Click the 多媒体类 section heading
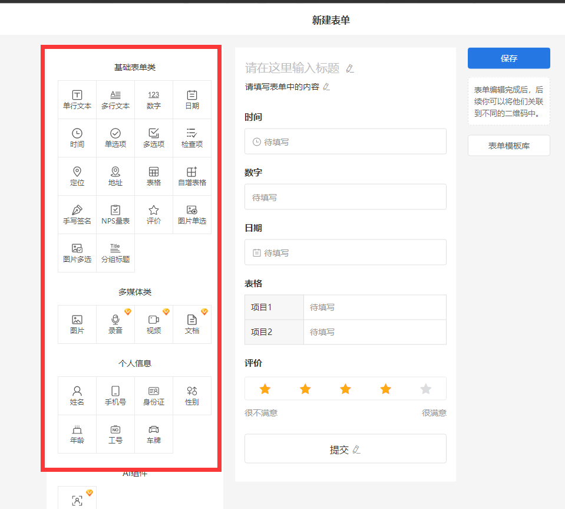The height and width of the screenshot is (509, 565). [x=135, y=292]
